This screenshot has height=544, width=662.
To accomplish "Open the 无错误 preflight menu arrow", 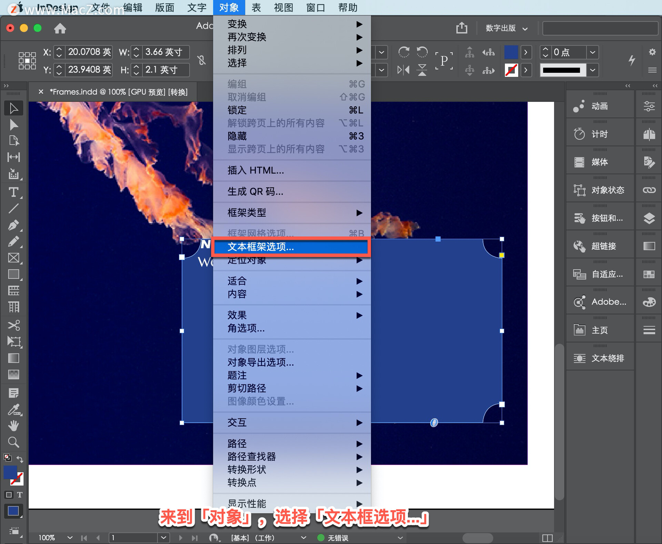I will point(400,537).
